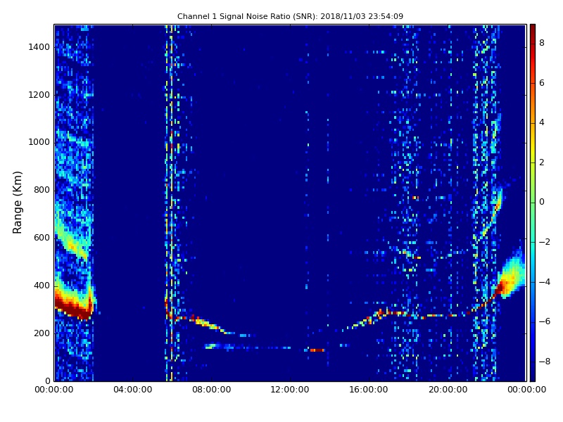Image resolution: width=563 pixels, height=422 pixels.
Task: Click the 12:00:00 time axis label
Action: [x=290, y=390]
